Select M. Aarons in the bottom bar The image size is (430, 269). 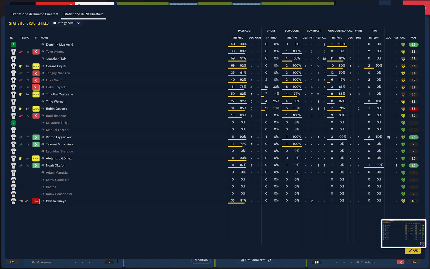(x=44, y=262)
